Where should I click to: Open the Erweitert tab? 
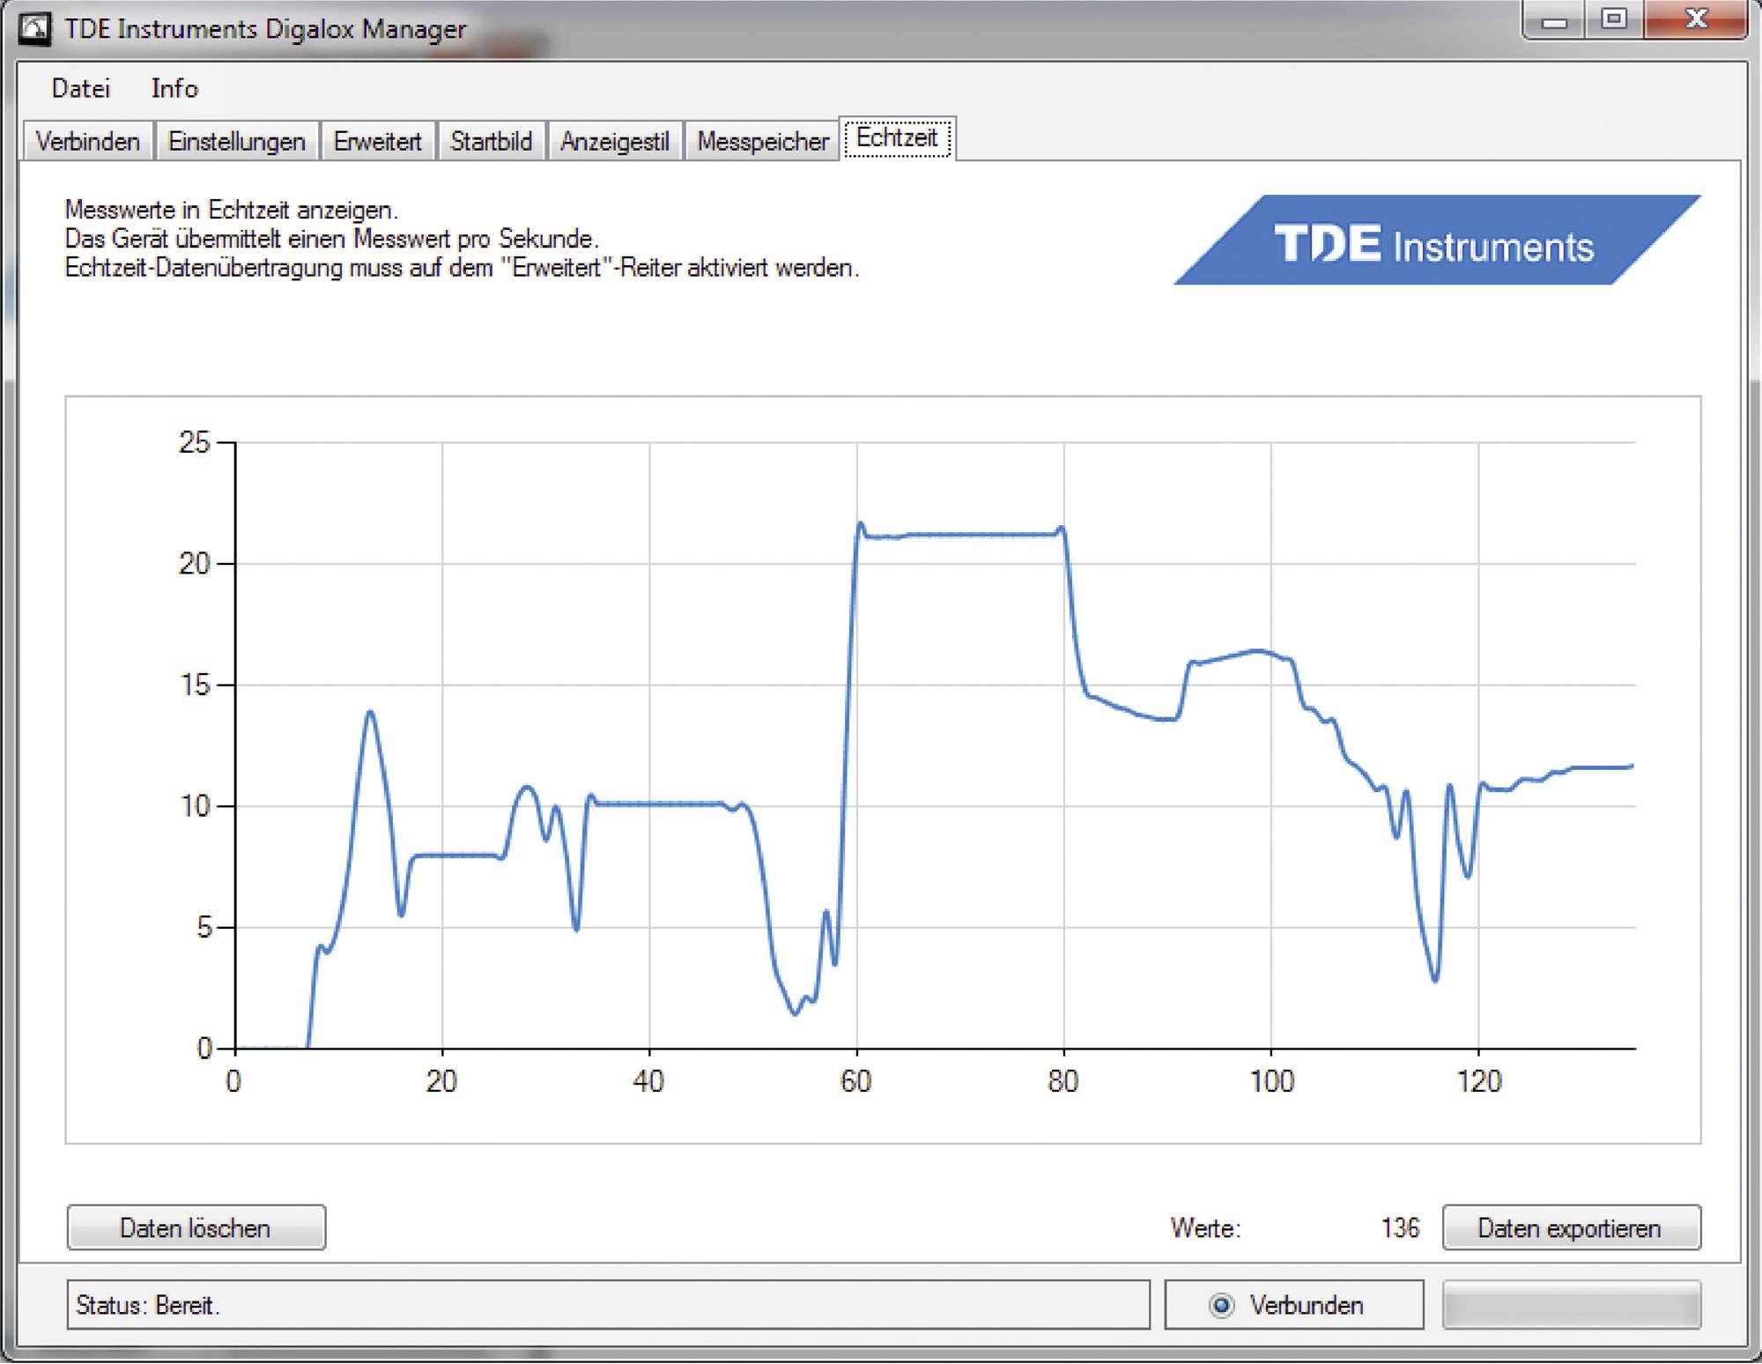(x=377, y=141)
